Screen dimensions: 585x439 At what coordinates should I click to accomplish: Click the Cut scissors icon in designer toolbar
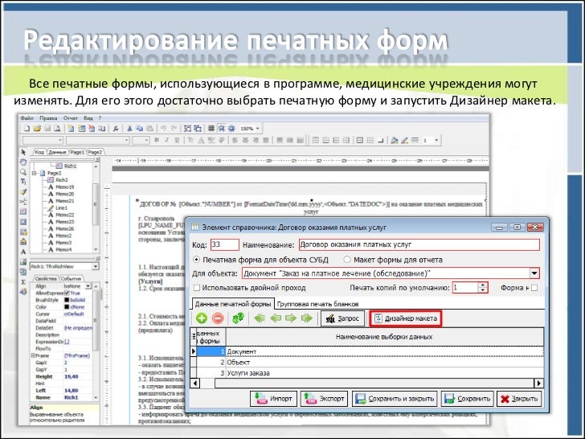click(129, 129)
